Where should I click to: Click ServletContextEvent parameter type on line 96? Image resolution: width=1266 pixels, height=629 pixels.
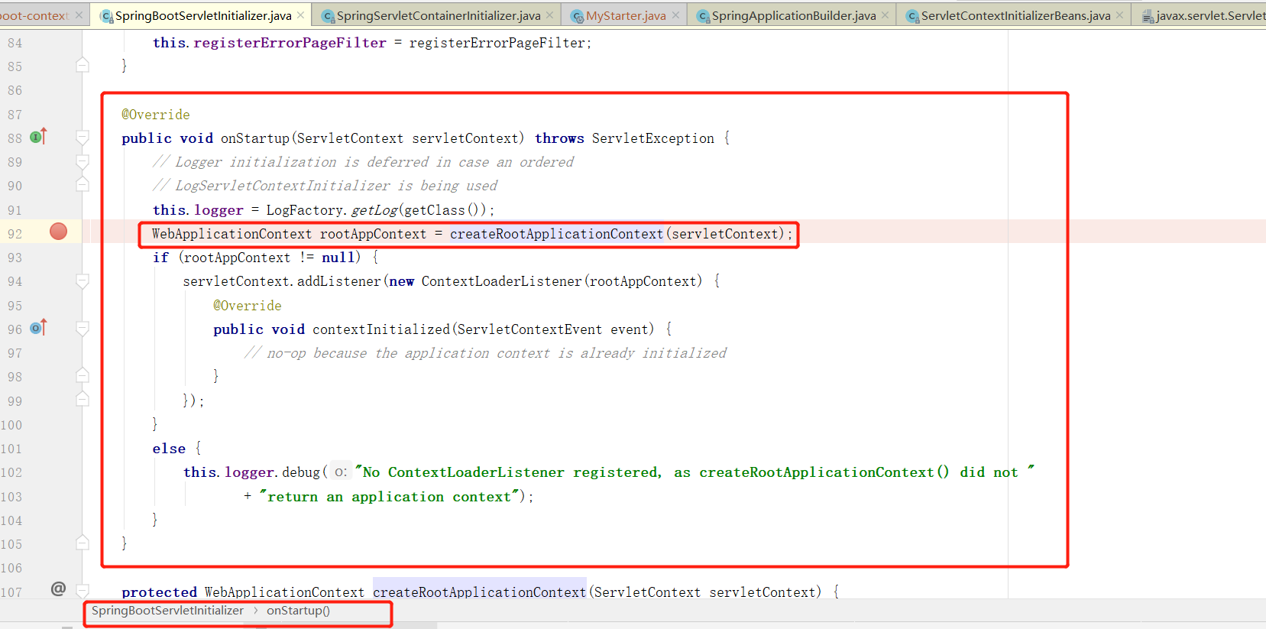point(529,329)
